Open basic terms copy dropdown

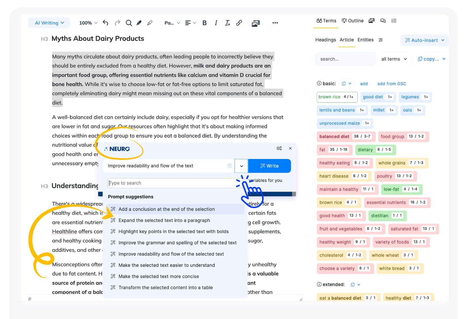[x=346, y=83]
